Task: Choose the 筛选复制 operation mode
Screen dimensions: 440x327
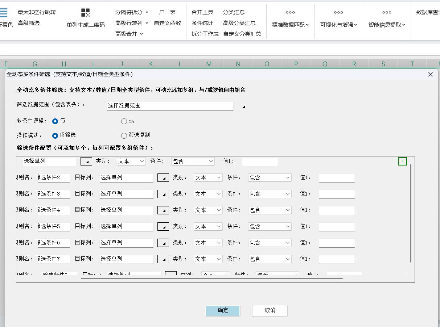Action: [124, 135]
